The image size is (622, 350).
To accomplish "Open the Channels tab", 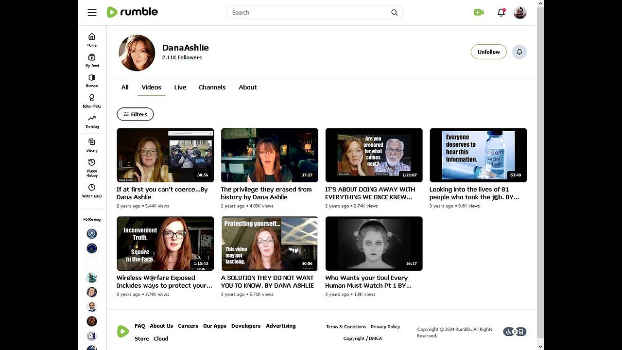I will (x=212, y=87).
